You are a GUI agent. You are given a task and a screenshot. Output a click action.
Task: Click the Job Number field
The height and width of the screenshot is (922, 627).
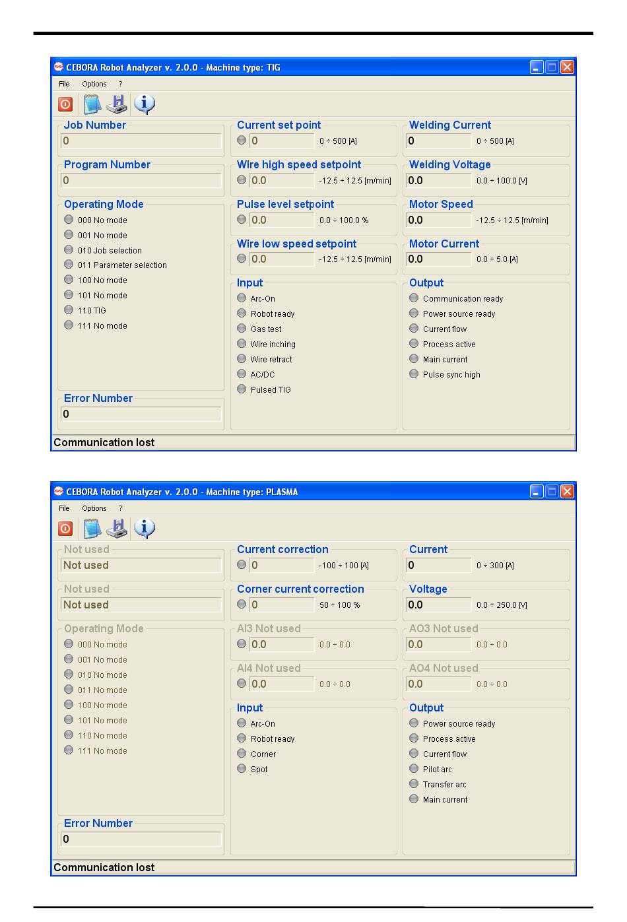click(141, 141)
